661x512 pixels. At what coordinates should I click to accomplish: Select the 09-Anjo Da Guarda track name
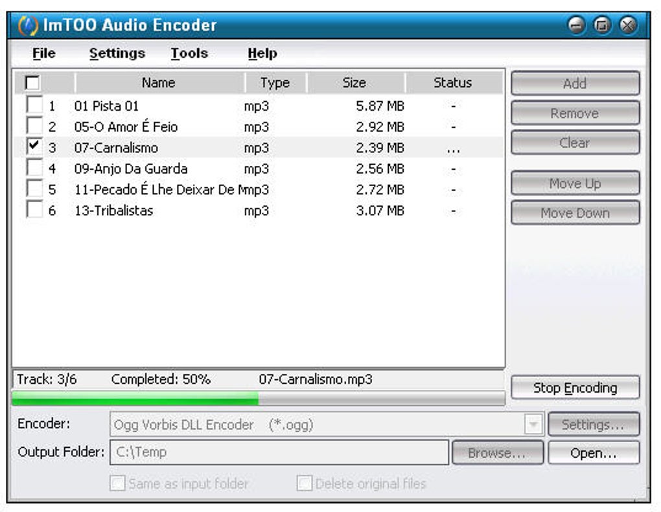pos(131,169)
